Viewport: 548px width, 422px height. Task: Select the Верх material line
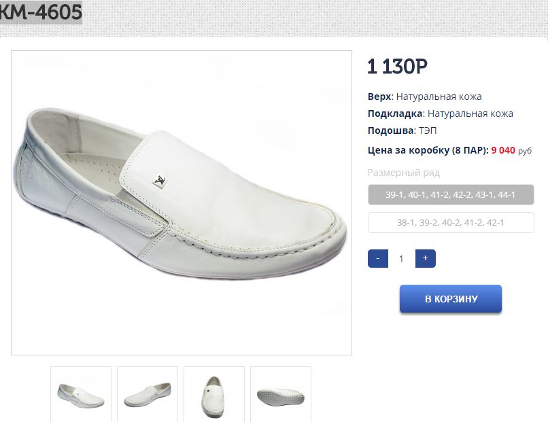click(425, 96)
